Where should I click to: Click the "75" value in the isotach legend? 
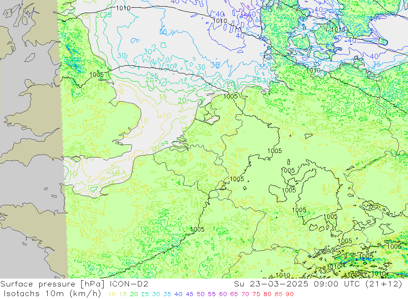(x=256, y=294)
